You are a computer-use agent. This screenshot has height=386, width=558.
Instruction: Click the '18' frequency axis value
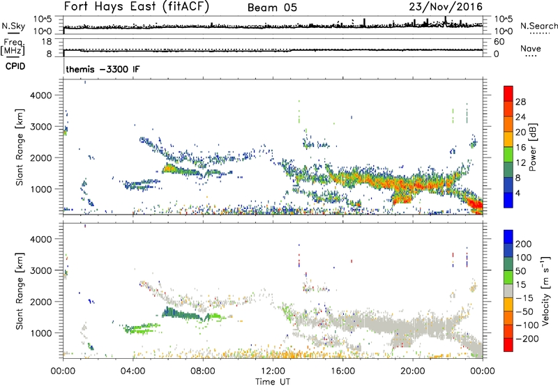47,42
